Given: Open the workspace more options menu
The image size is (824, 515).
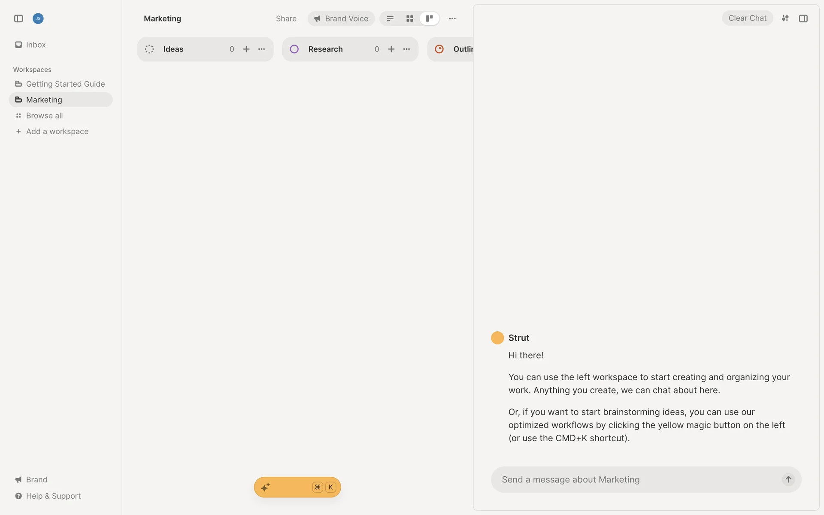Looking at the screenshot, I should click(x=452, y=18).
